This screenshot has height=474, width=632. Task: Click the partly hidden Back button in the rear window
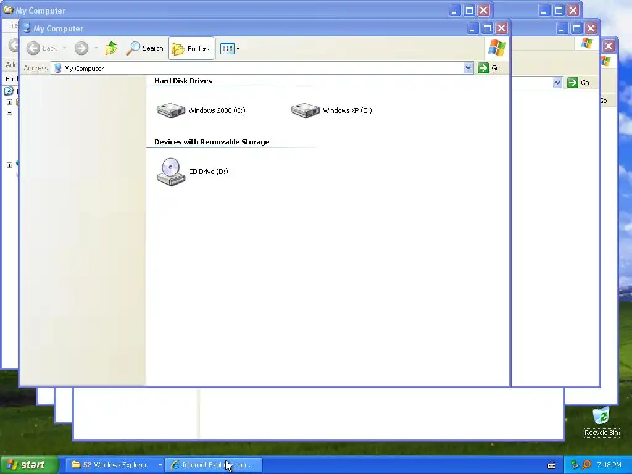coord(14,44)
